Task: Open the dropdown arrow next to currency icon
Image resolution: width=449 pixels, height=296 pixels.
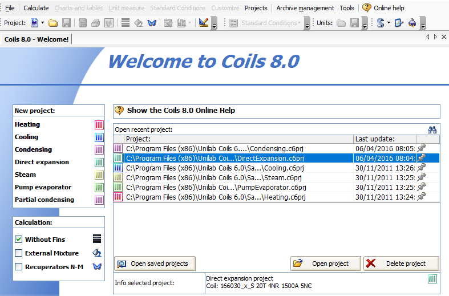Action: click(x=389, y=23)
